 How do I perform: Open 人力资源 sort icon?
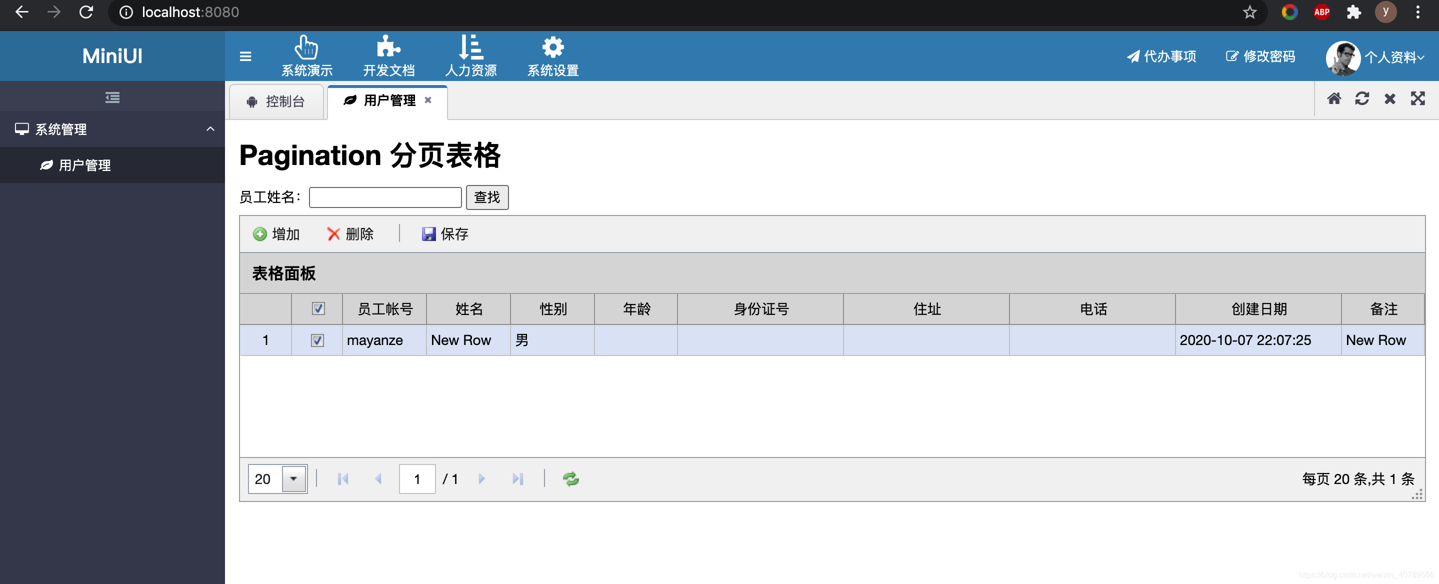coord(470,48)
